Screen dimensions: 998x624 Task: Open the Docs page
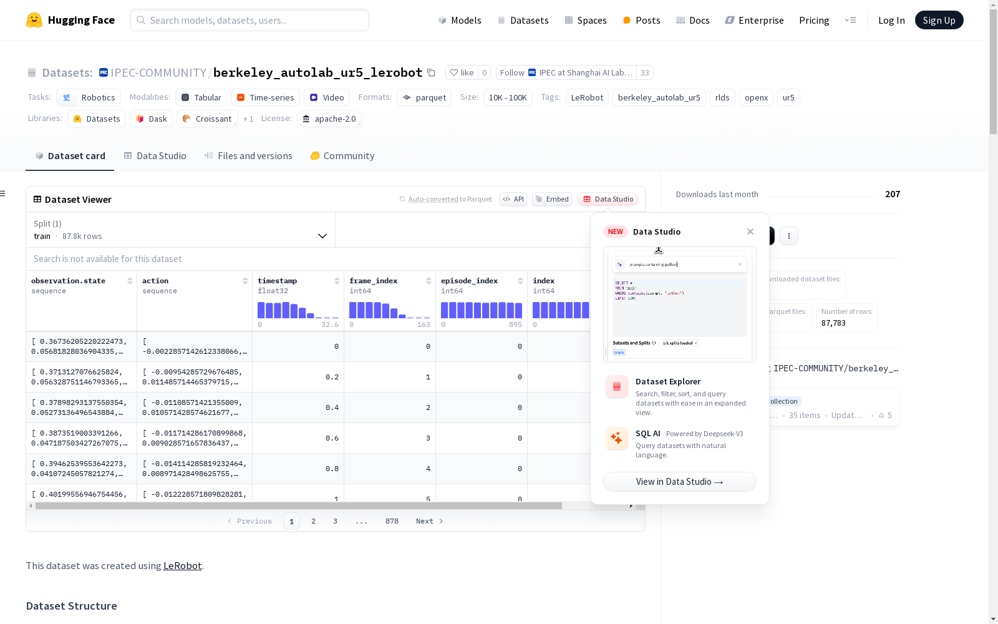[x=693, y=20]
